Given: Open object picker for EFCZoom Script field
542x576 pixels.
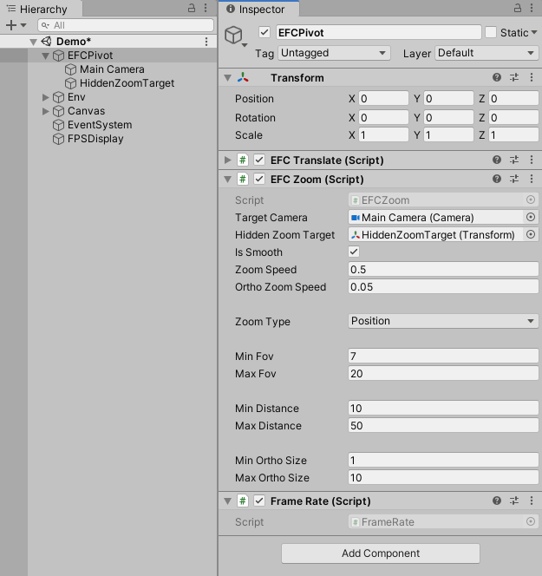Looking at the screenshot, I should click(531, 200).
